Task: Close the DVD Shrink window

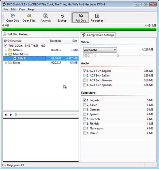Action: 153,4
